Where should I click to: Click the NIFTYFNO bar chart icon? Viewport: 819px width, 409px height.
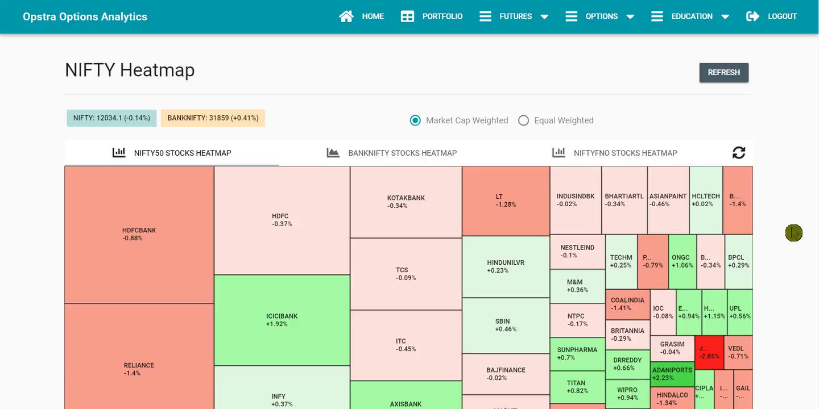[x=559, y=152]
